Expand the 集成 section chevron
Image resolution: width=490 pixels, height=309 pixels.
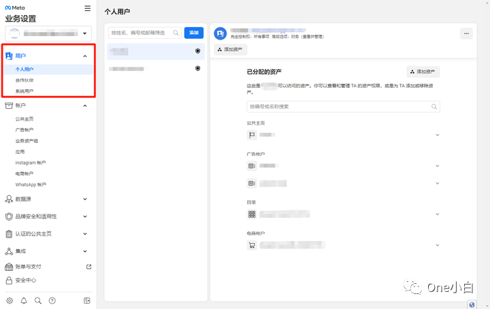pyautogui.click(x=84, y=251)
